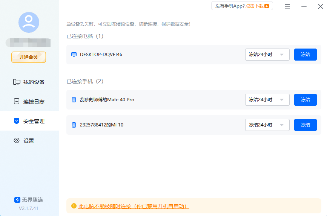The image size is (327, 216).
Task: Minimize the window
Action: [x=304, y=6]
